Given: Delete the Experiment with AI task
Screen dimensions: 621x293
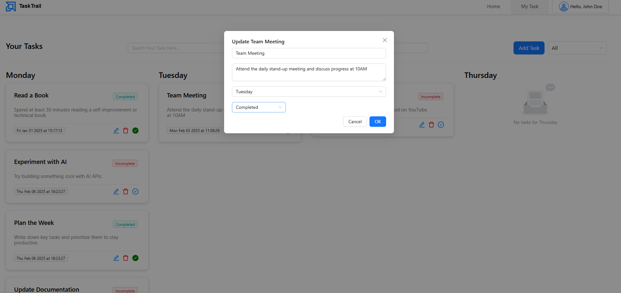Looking at the screenshot, I should click(126, 191).
